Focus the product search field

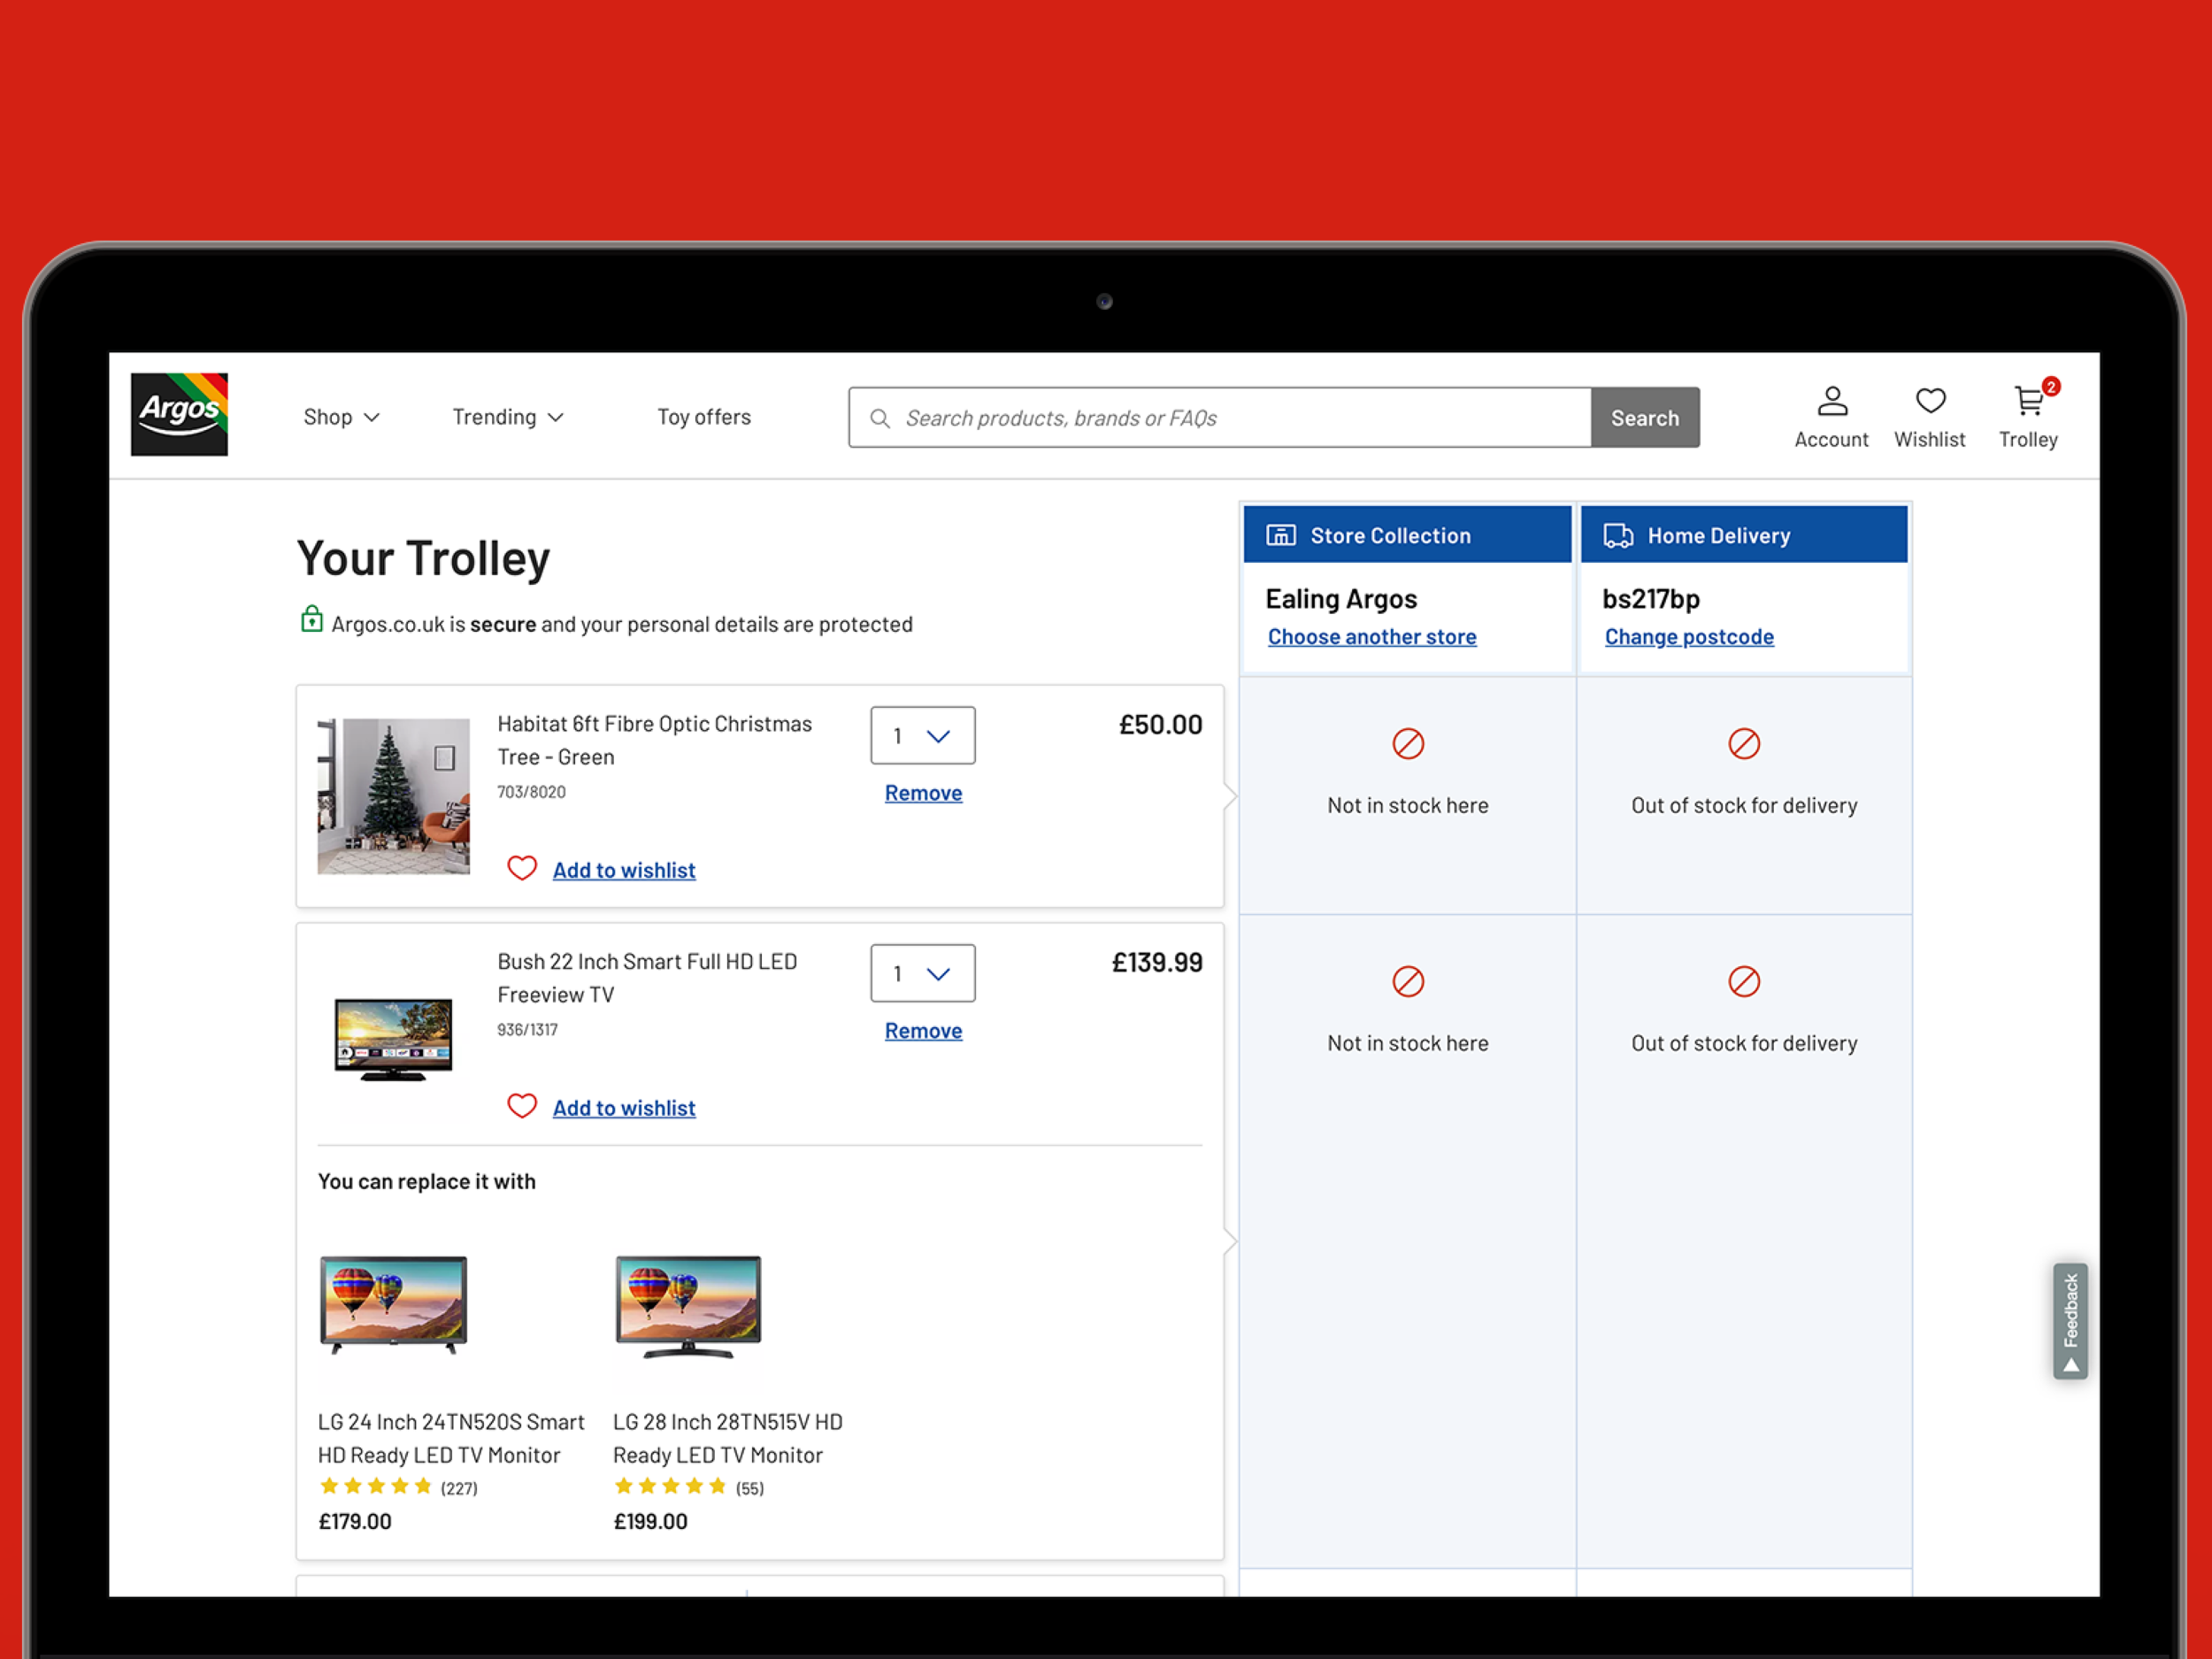1220,418
